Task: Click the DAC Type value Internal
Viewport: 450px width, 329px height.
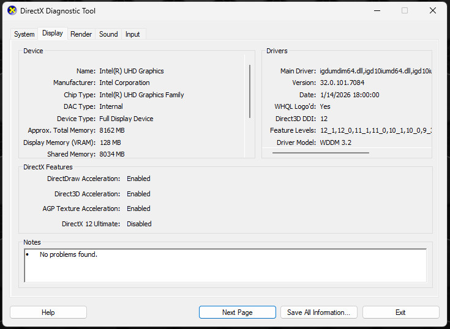Action: [x=111, y=106]
